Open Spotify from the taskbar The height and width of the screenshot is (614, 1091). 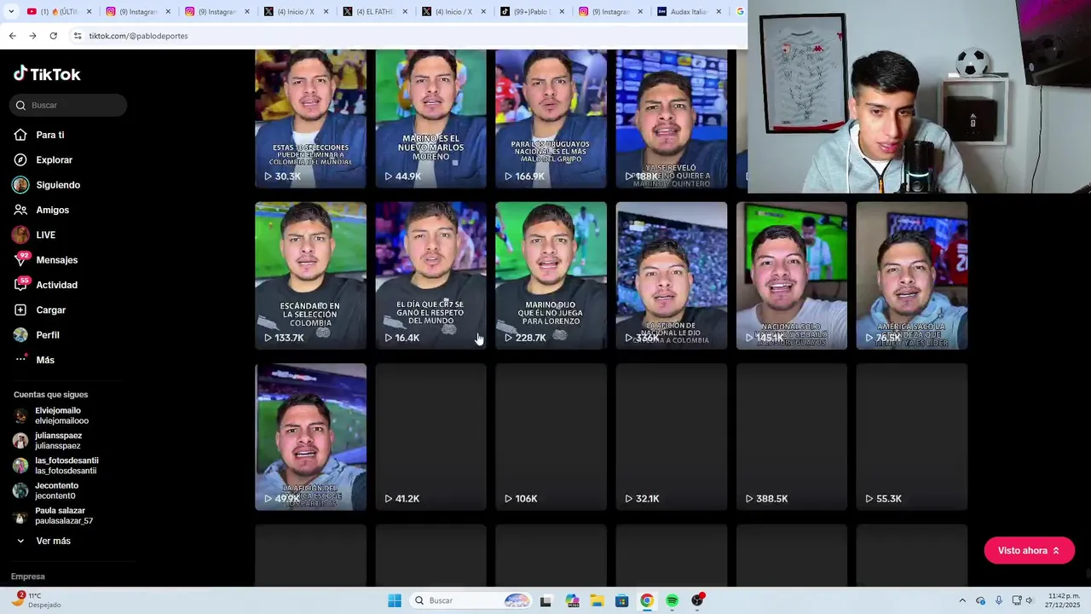672,600
